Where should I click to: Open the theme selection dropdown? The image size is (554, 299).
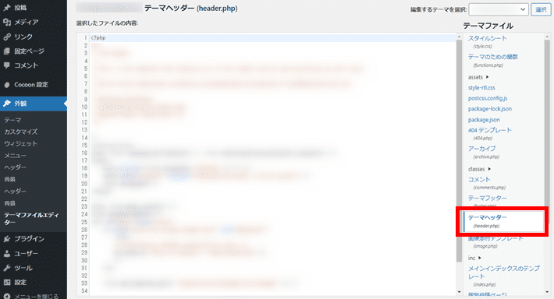click(499, 9)
